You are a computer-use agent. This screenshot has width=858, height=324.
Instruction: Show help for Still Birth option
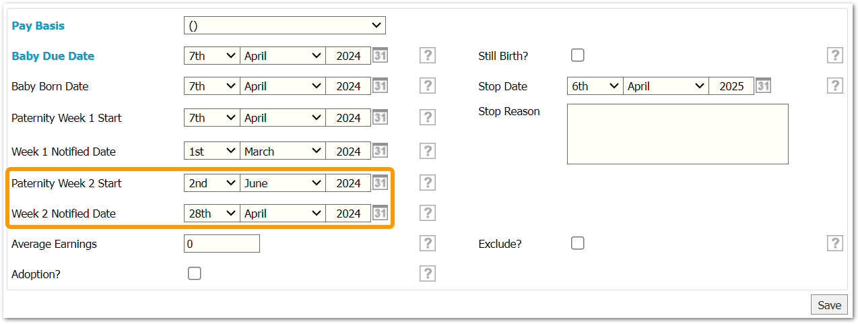pos(835,56)
